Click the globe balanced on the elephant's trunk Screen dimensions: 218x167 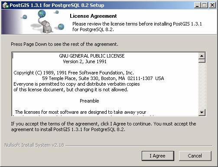(x=42, y=14)
